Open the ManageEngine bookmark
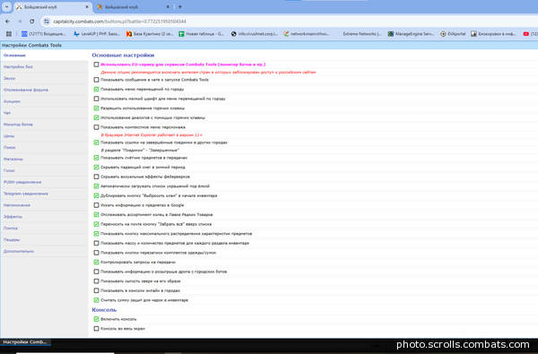The image size is (538, 354). point(411,34)
